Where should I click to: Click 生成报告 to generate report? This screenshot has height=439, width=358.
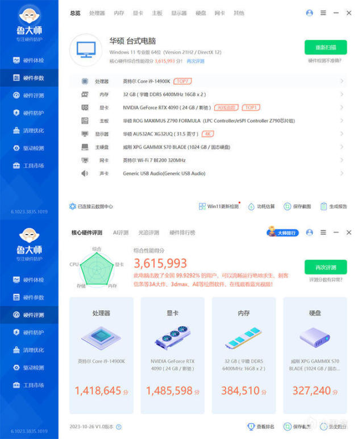(x=334, y=206)
